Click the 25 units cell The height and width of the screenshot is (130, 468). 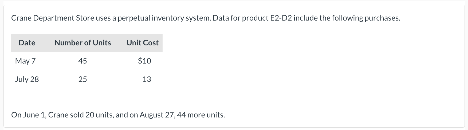82,79
